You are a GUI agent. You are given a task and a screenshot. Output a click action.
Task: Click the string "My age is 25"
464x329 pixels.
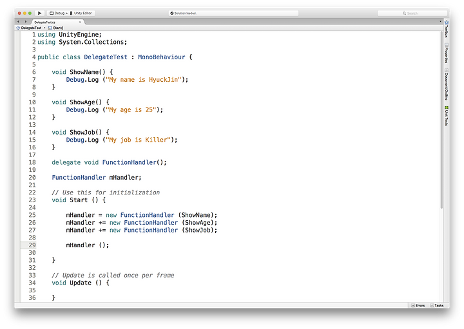[131, 110]
